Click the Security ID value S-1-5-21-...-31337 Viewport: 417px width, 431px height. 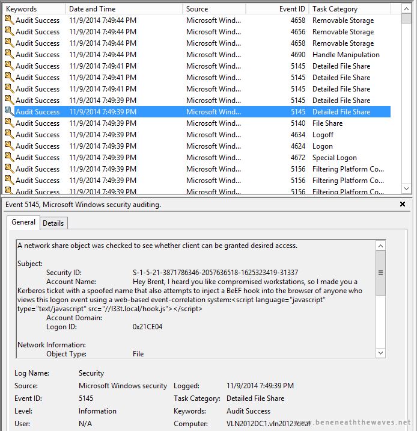pos(215,273)
